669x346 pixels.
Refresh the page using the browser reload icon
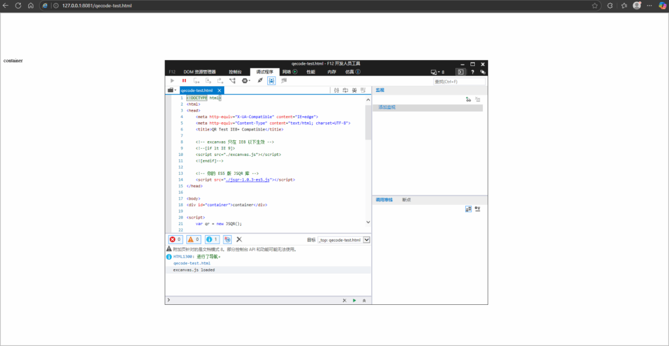coord(18,5)
